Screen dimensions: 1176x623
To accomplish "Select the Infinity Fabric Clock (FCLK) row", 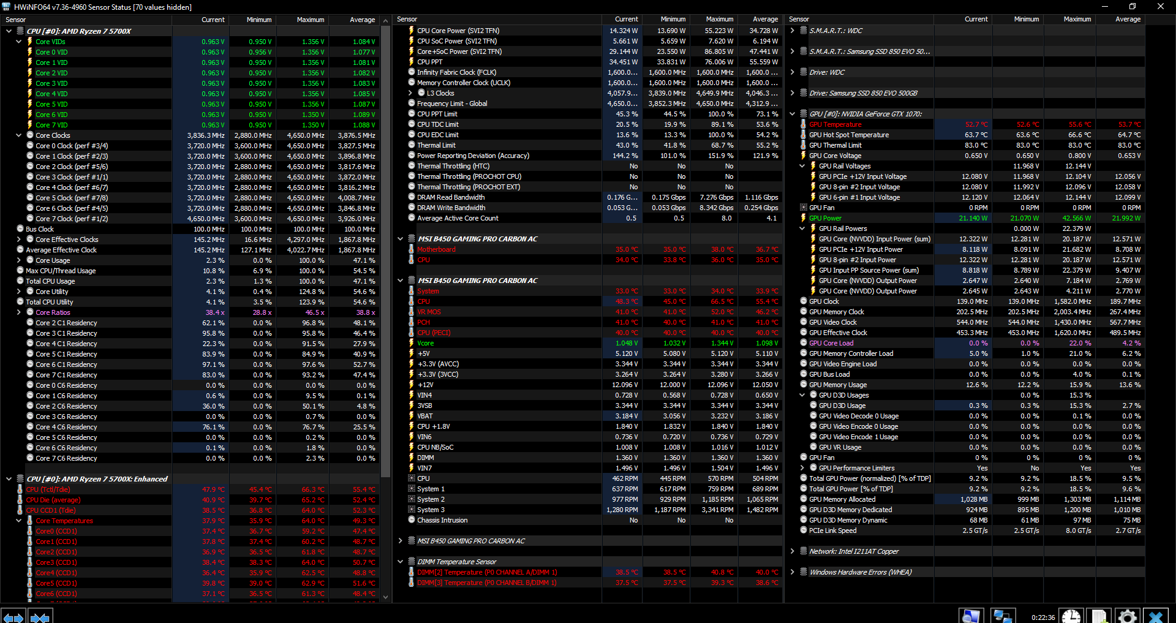I will 589,72.
